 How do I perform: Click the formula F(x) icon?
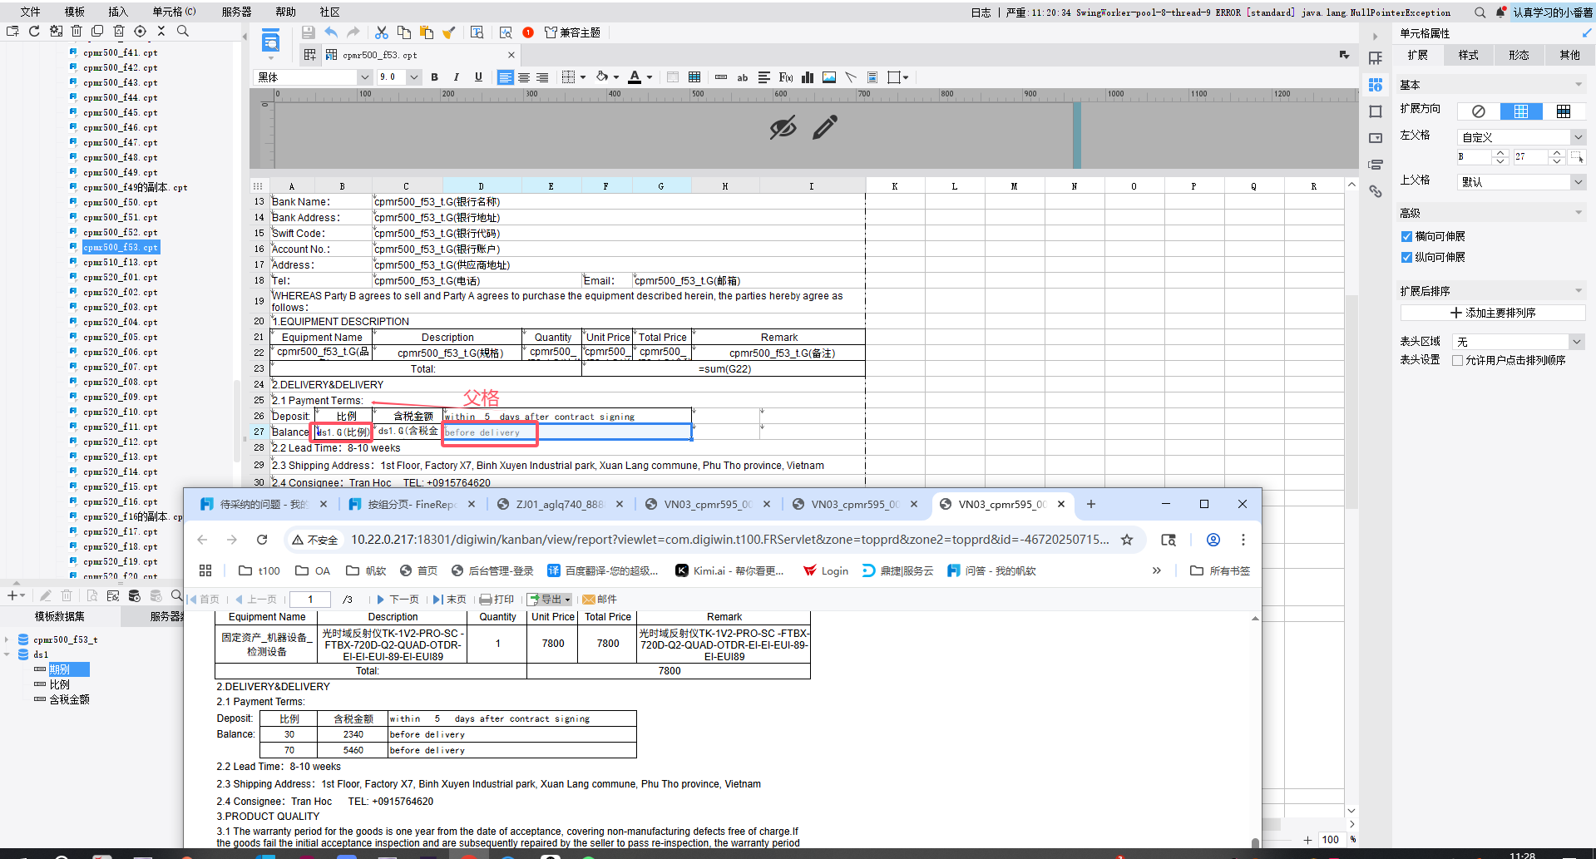[x=786, y=77]
